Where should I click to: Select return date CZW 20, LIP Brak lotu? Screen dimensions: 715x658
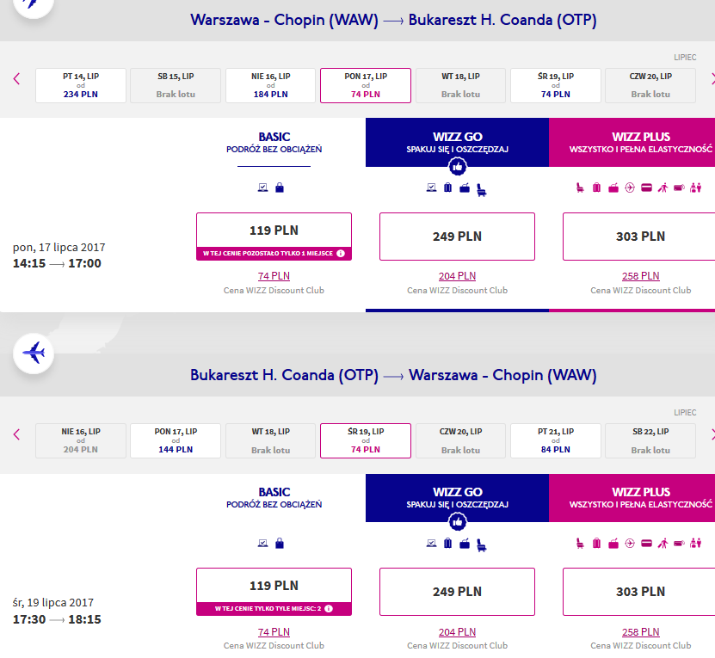460,440
